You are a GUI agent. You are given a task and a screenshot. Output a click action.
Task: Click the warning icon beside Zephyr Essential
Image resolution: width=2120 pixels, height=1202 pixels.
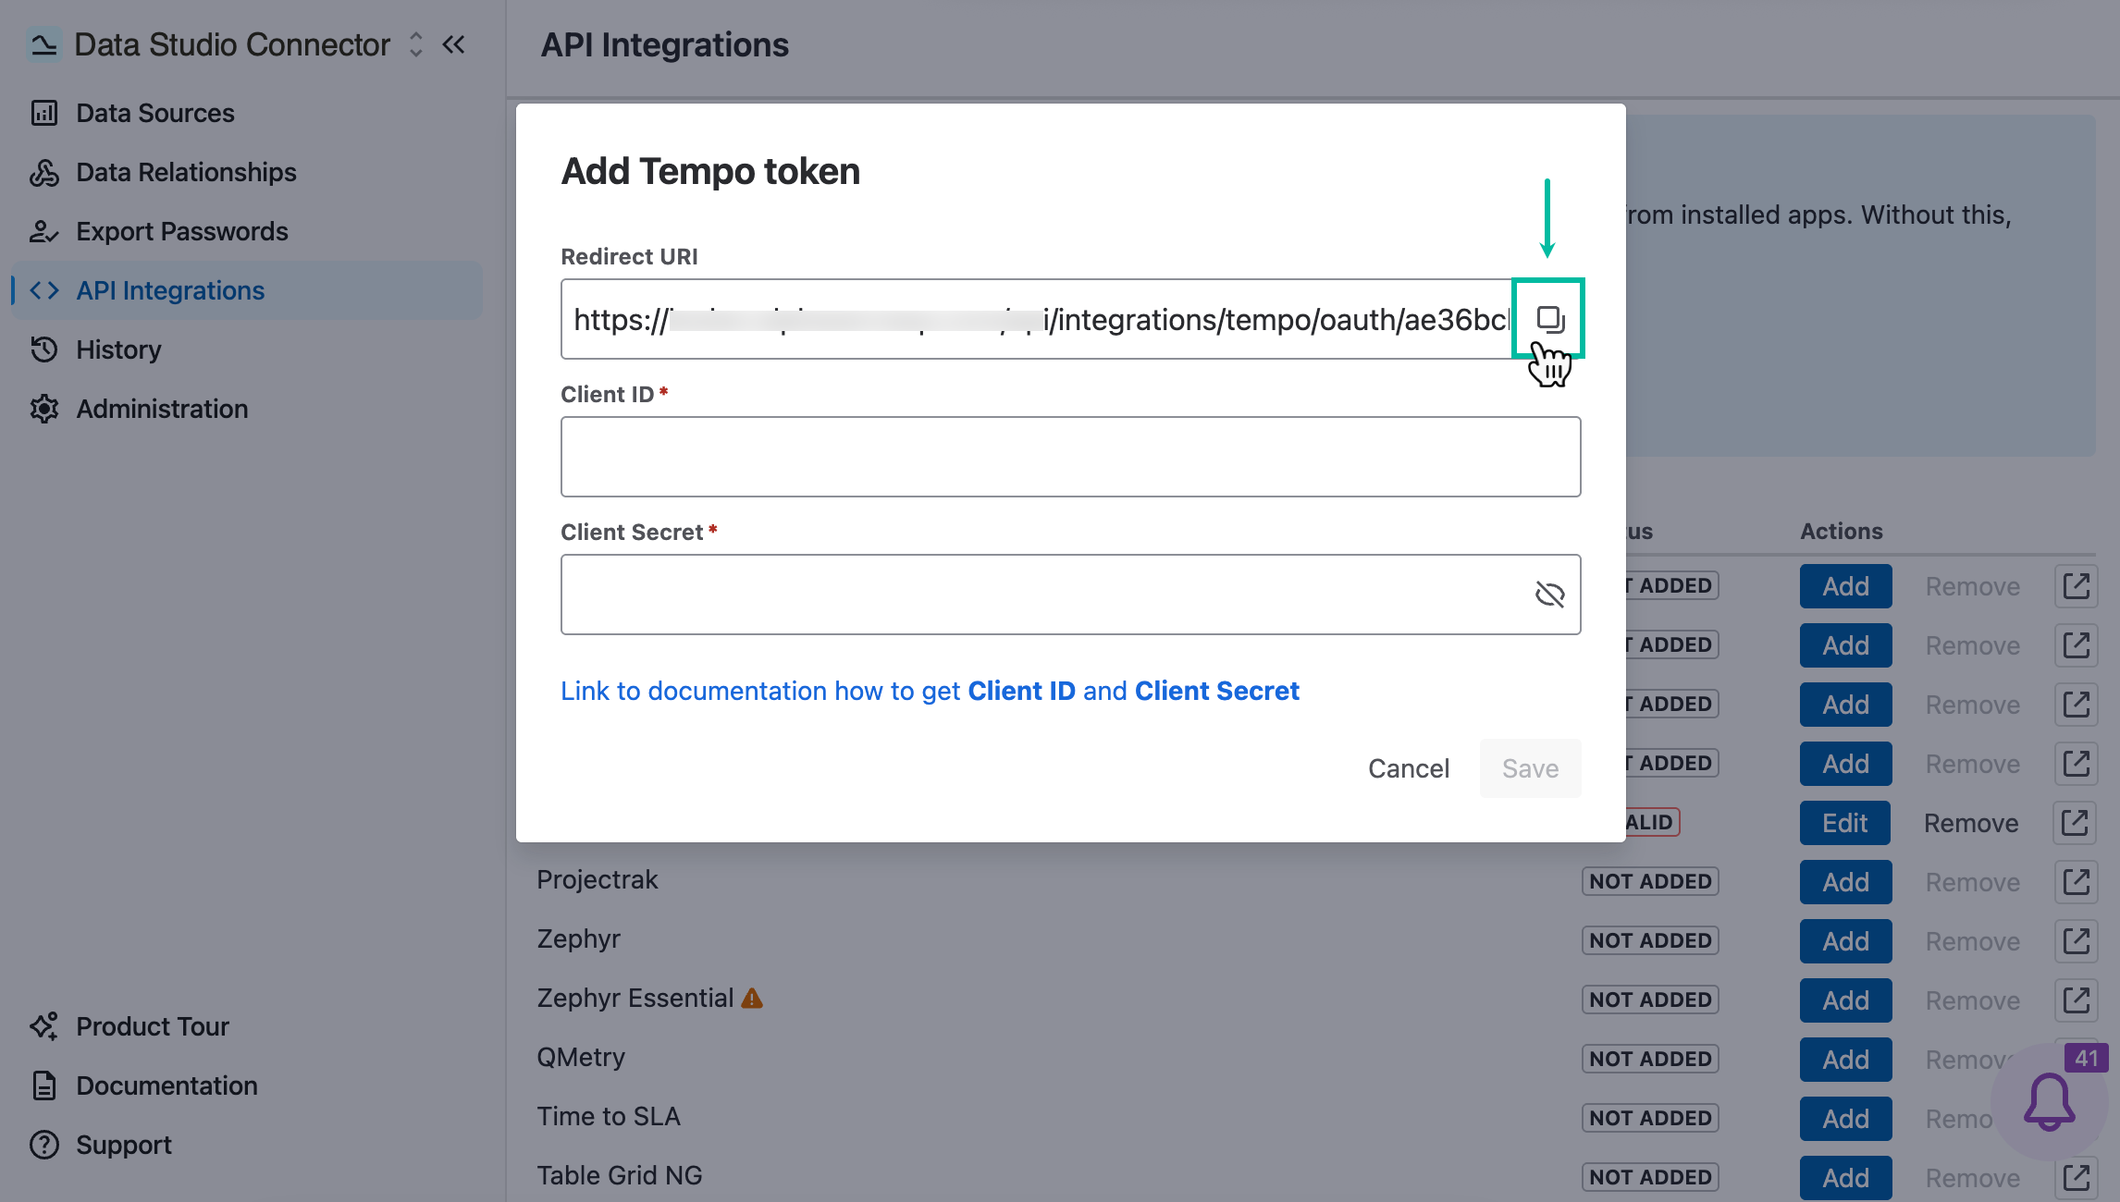coord(752,999)
